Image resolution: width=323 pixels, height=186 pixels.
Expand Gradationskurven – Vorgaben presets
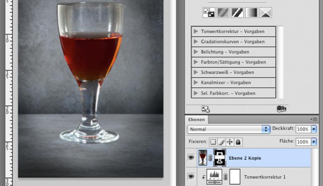click(x=196, y=42)
